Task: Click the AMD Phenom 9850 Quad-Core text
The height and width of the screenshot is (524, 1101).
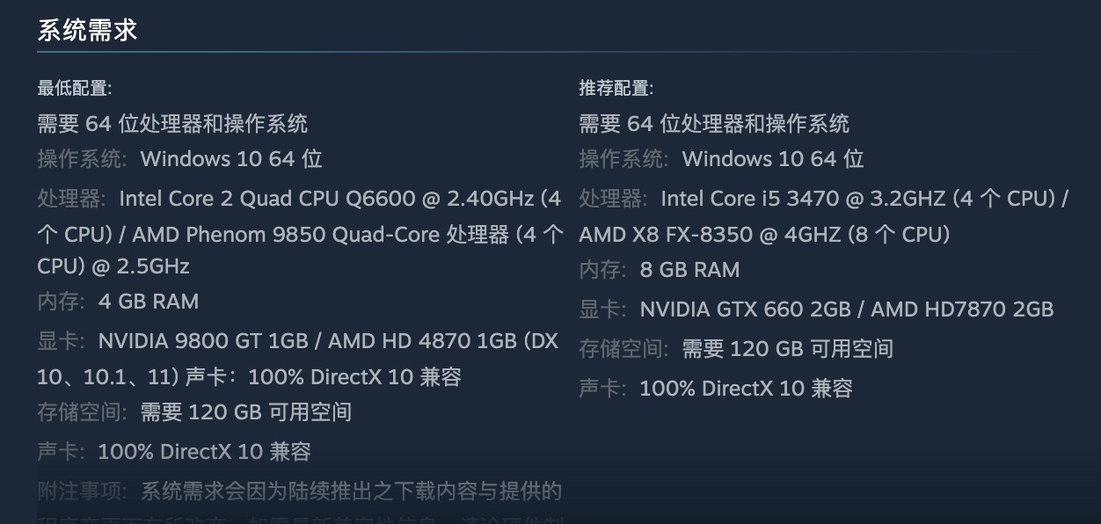Action: tap(255, 235)
